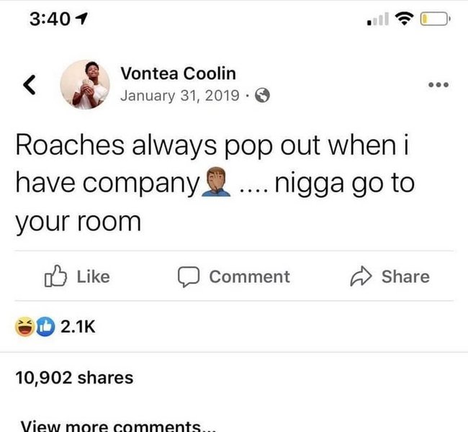Toggle Like on this post
This screenshot has width=468, height=432.
pos(77,276)
